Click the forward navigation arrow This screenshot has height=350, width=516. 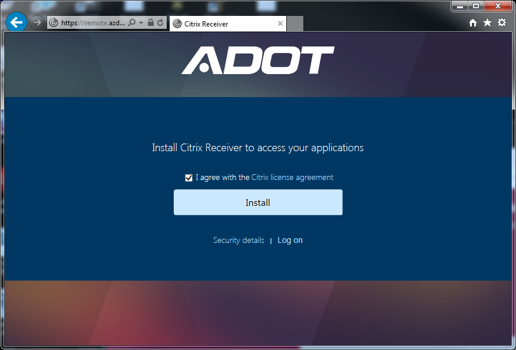(x=37, y=22)
